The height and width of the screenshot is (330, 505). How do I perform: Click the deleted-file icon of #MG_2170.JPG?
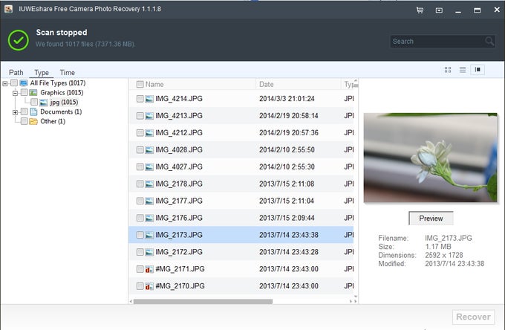149,286
